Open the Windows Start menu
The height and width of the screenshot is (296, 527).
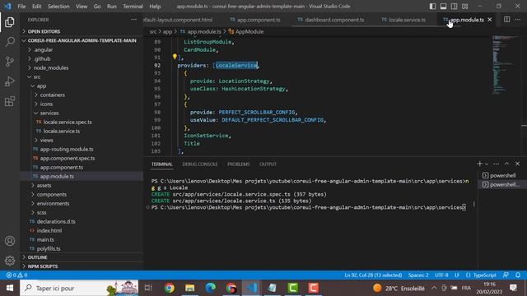tap(10, 288)
